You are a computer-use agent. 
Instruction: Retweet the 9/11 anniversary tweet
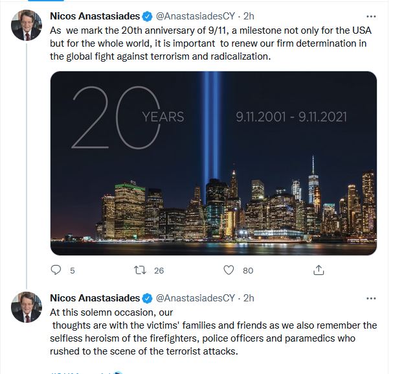pyautogui.click(x=139, y=270)
